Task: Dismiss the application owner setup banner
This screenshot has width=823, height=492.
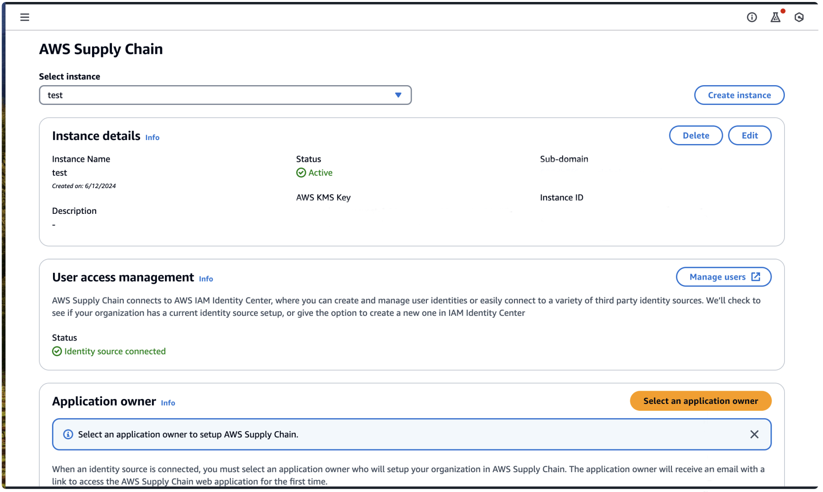Action: (x=755, y=434)
